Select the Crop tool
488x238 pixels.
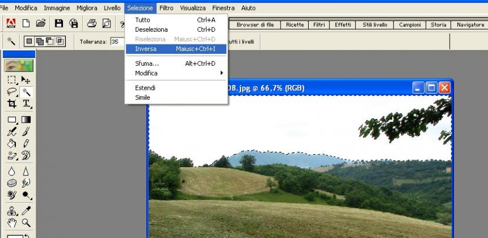tap(12, 104)
